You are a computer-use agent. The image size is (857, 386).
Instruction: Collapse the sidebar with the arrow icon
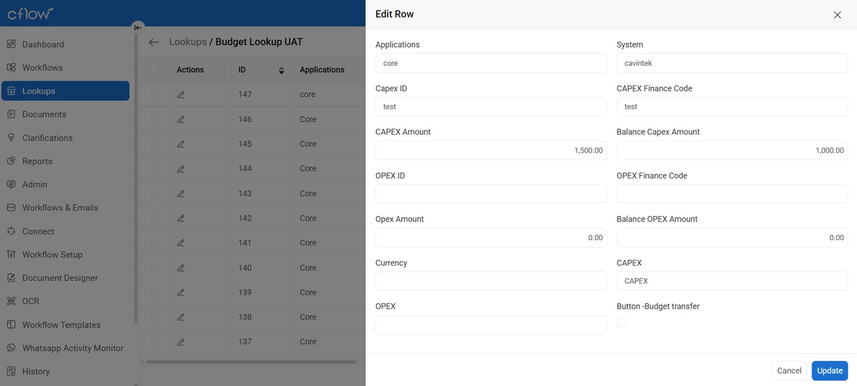[138, 27]
